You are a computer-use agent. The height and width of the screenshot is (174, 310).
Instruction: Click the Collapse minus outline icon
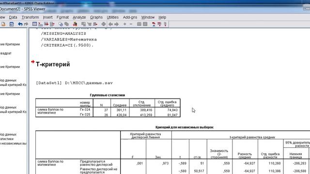pos(131,24)
